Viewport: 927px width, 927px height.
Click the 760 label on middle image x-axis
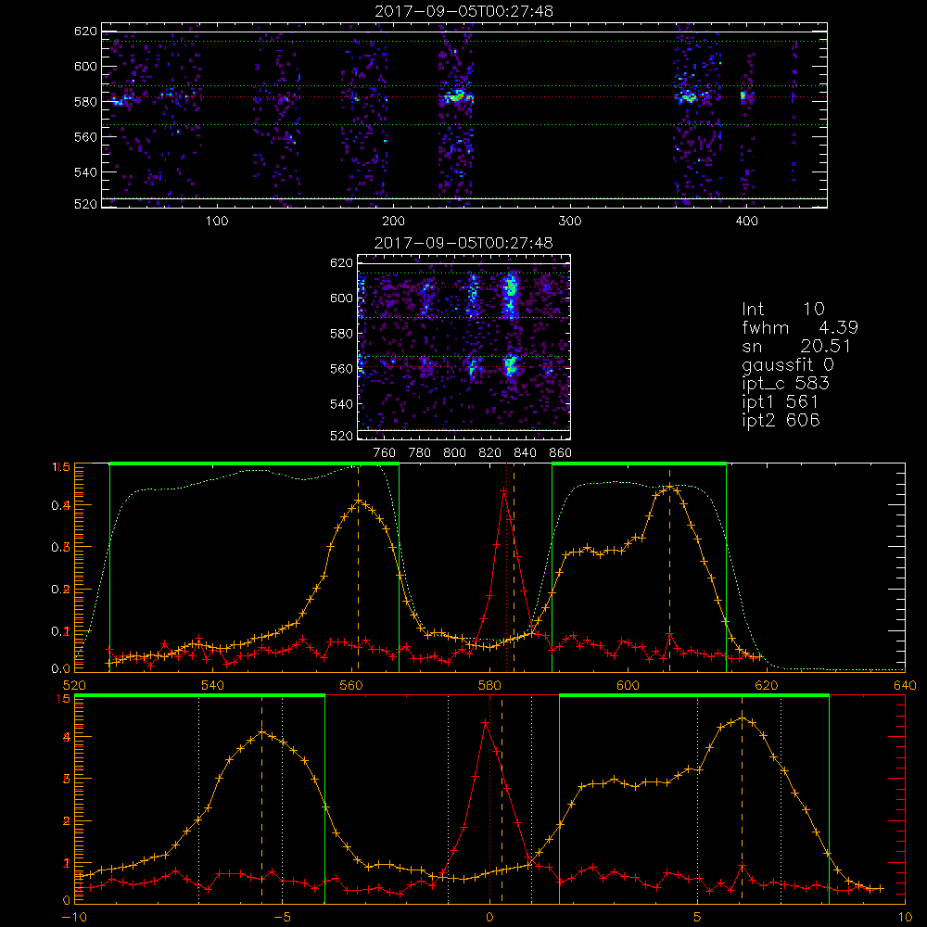(x=385, y=453)
